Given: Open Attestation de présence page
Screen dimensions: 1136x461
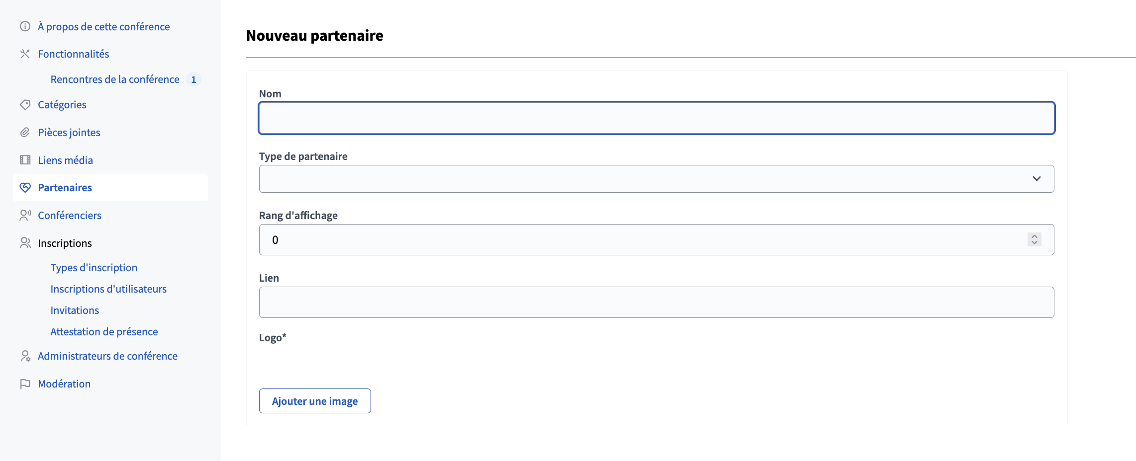Looking at the screenshot, I should coord(104,332).
